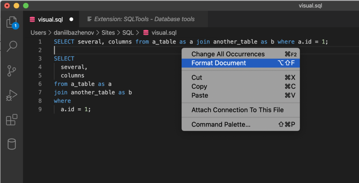This screenshot has height=183, width=359.
Task: Click the database icon in the breadcrumb
Action: coord(146,33)
